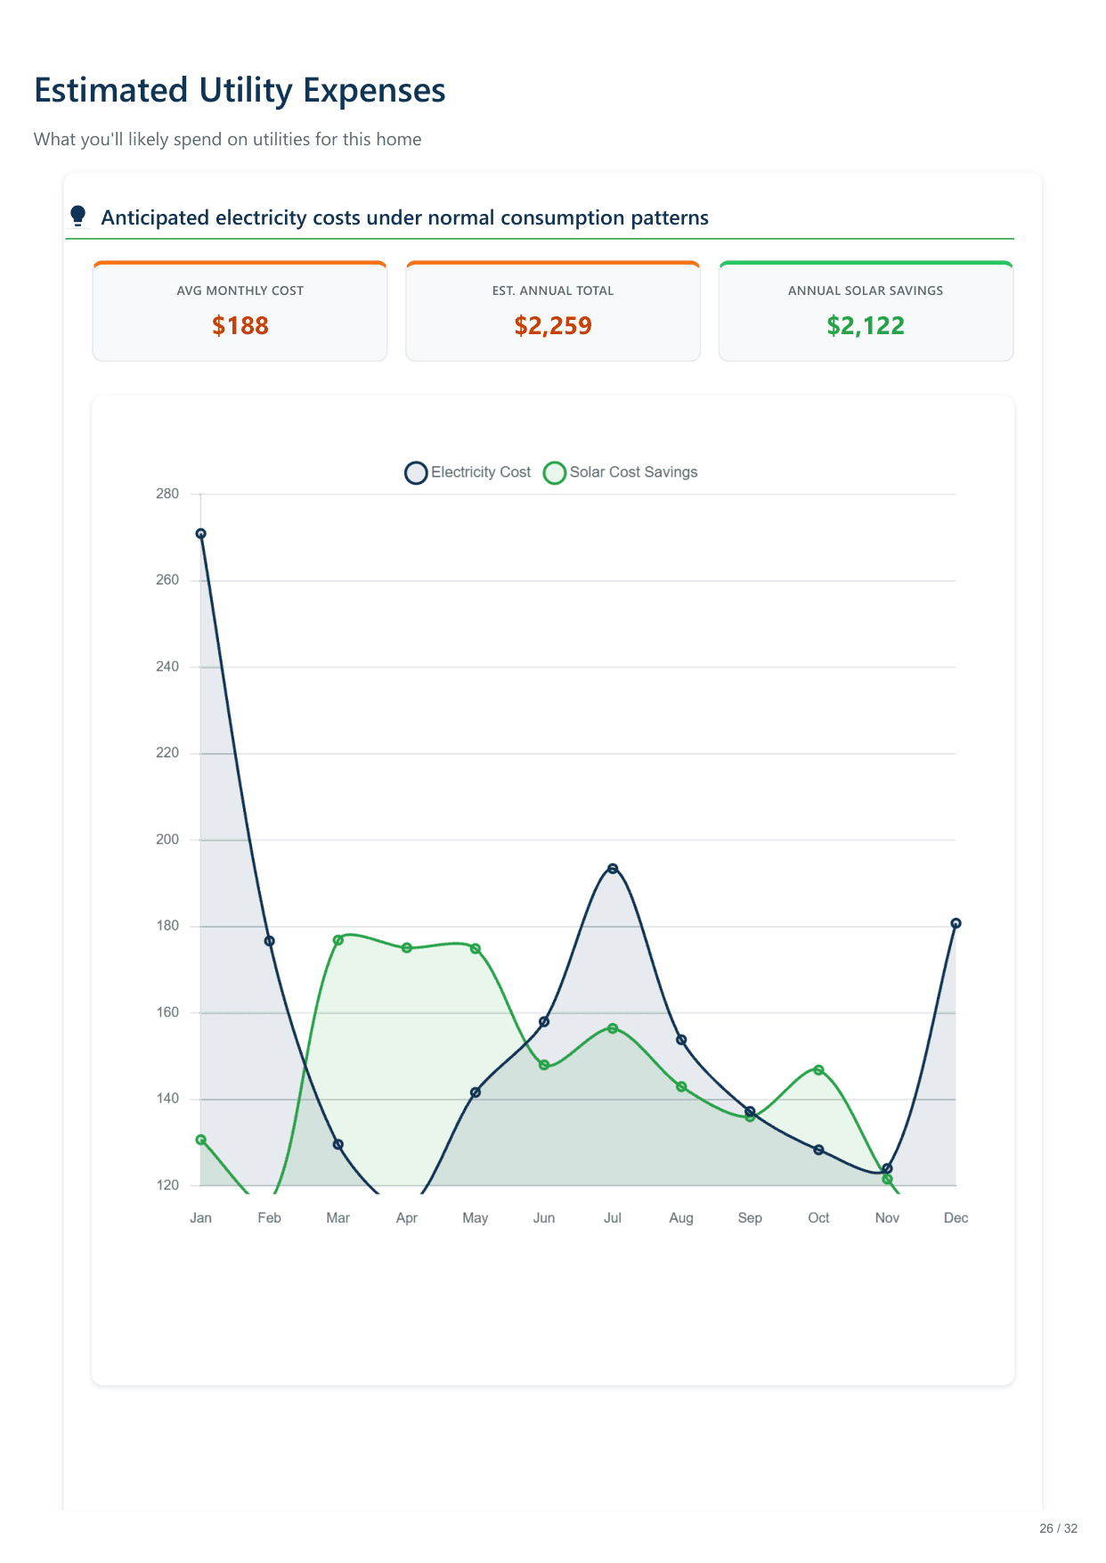
Task: Click the Estimated Utility Expenses title
Action: click(x=240, y=91)
